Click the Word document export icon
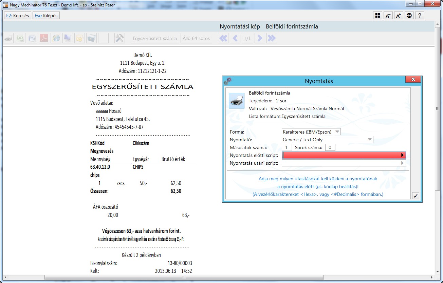 pos(32,38)
